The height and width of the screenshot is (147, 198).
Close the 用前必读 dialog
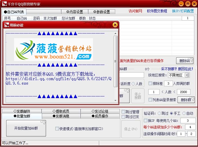click(115, 25)
